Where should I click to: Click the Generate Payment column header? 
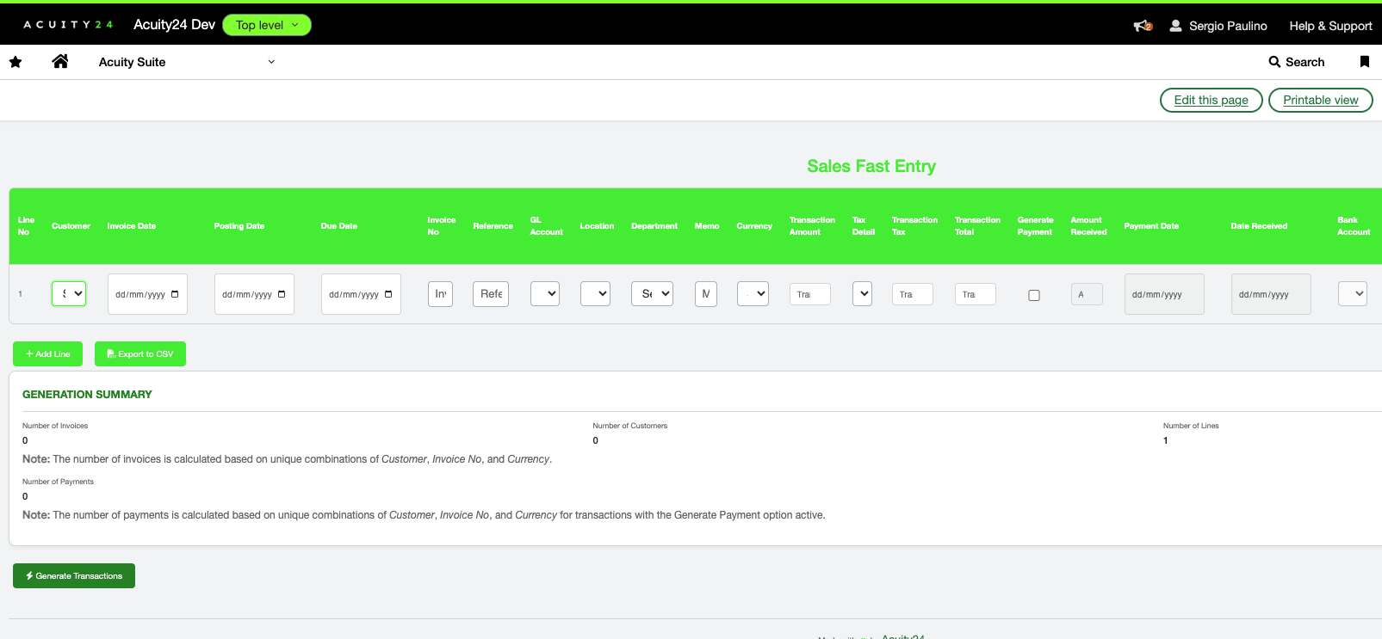[x=1036, y=226]
